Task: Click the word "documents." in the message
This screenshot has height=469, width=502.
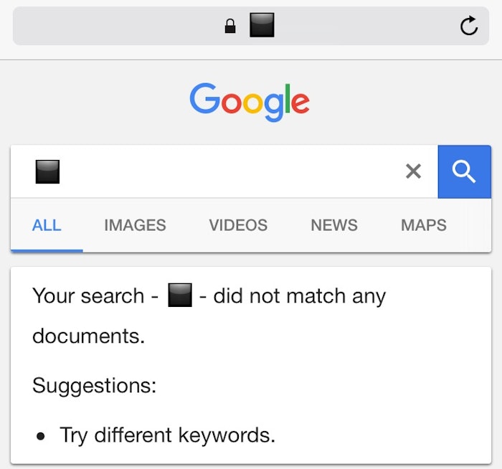Action: [x=88, y=336]
